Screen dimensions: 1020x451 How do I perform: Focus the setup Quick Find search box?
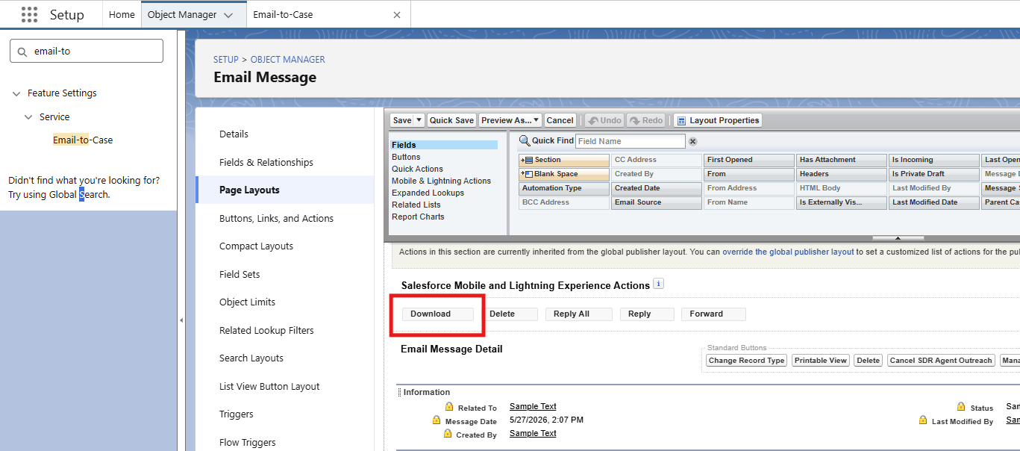click(x=87, y=52)
